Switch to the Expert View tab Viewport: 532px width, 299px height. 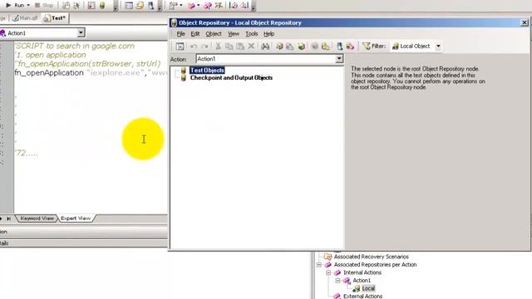point(76,218)
